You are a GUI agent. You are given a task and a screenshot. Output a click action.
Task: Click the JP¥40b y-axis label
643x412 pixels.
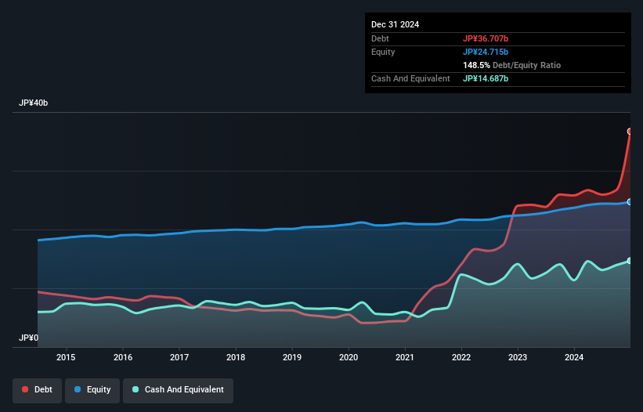point(33,103)
